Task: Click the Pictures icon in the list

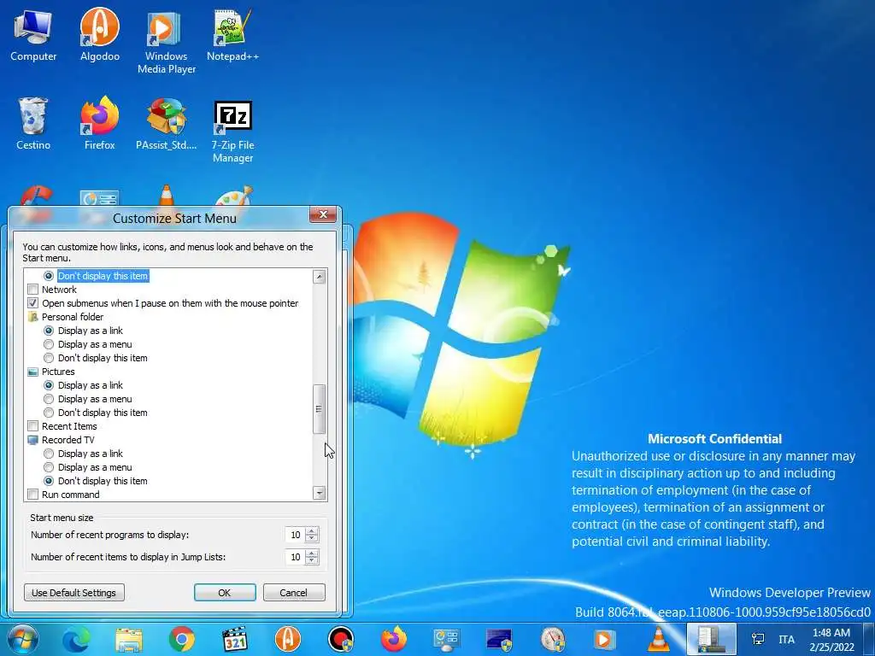Action: click(33, 372)
